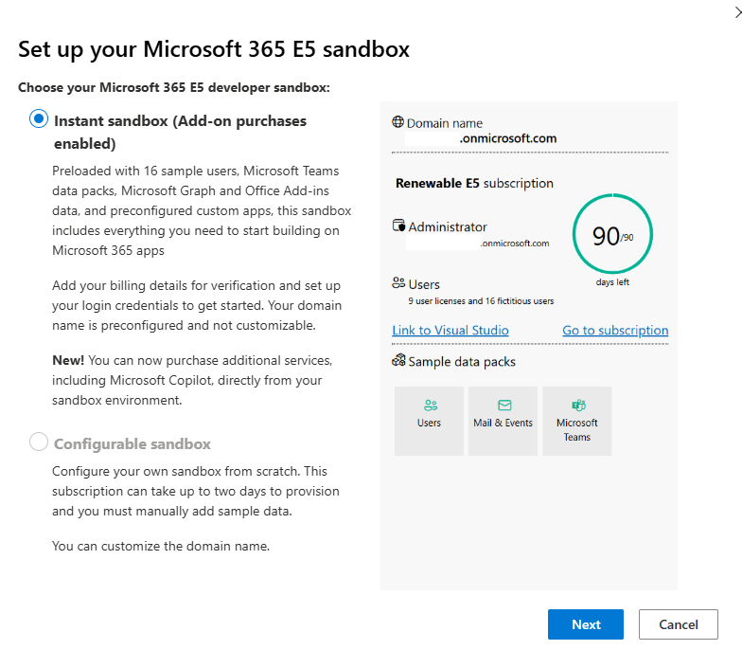The width and height of the screenshot is (742, 668).
Task: Click the onmicrosoft.com domain name field
Action: (481, 138)
